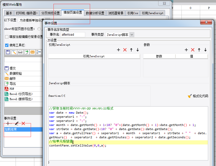Click the printer icon in toolbar preview
The height and width of the screenshot is (166, 216).
20,52
